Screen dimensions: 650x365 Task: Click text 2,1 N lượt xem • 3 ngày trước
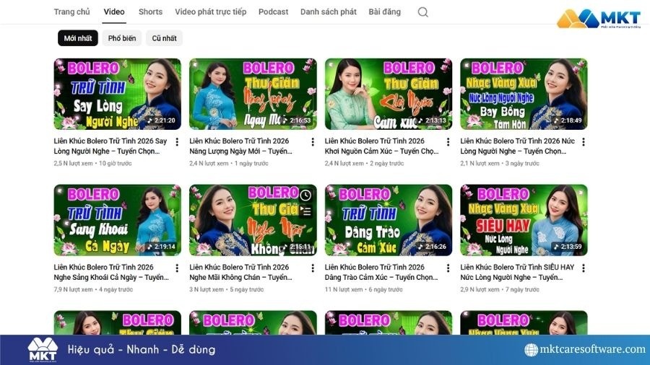click(500, 164)
